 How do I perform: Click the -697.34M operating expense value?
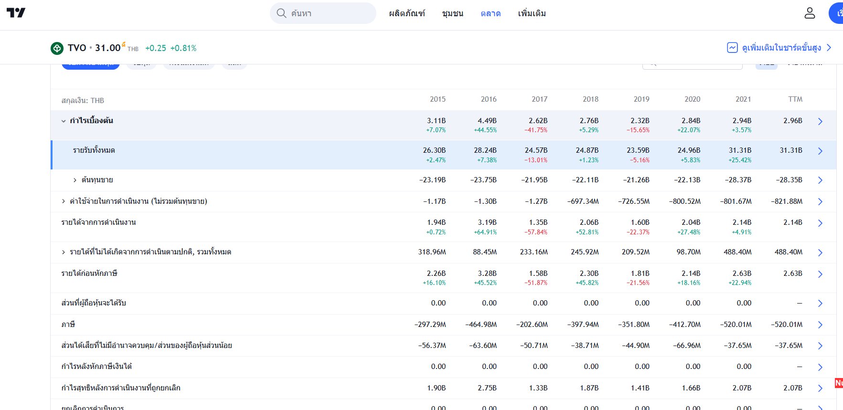point(583,201)
